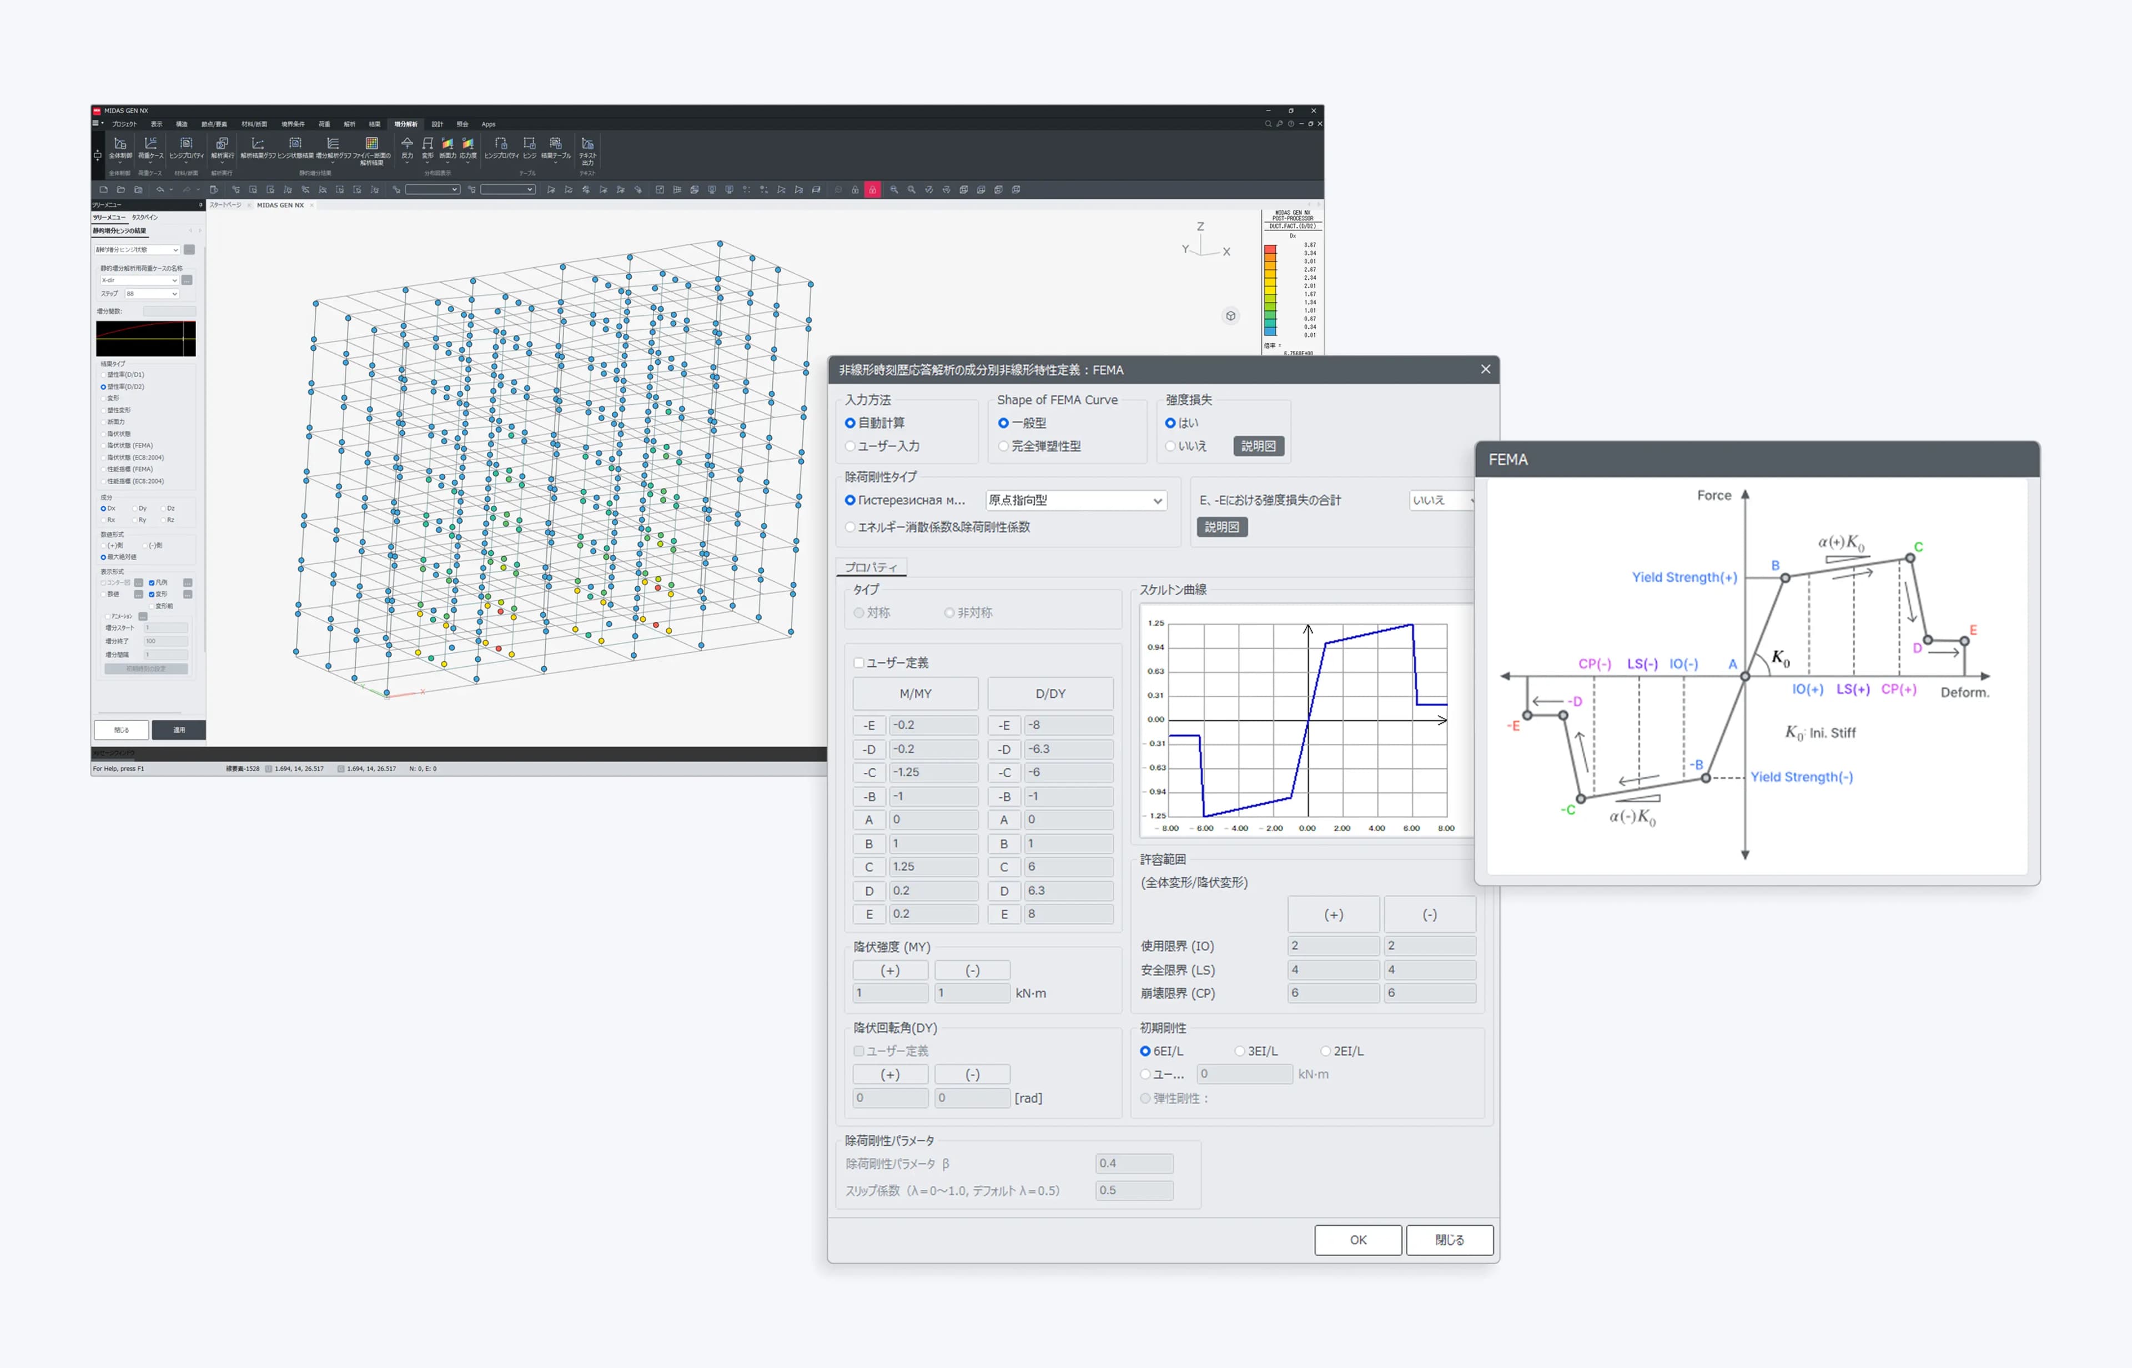Click the Open folder icon in quick toolbar
Screen dimensions: 2132x1368
tap(121, 189)
